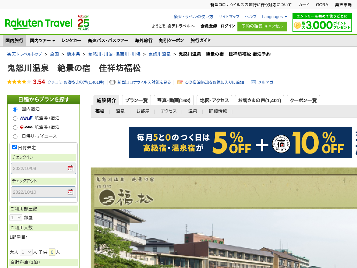This screenshot has height=268, width=357.
Task: Switch to the クーポン一覧 tab
Action: [x=304, y=100]
